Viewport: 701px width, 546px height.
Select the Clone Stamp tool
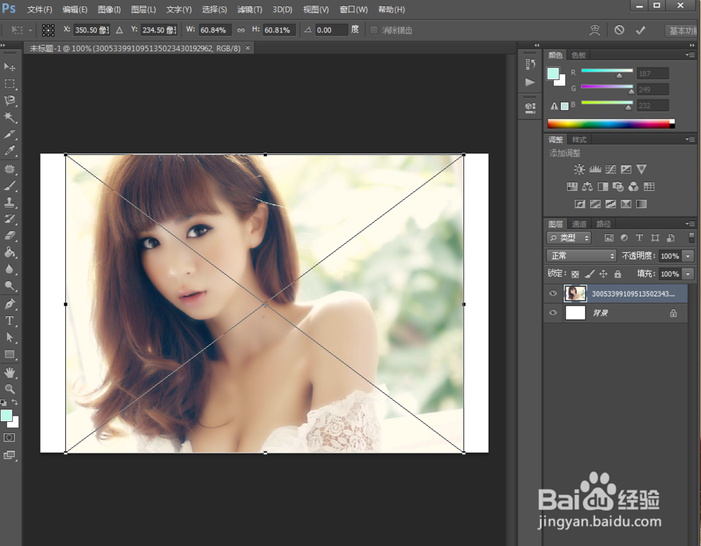point(9,202)
